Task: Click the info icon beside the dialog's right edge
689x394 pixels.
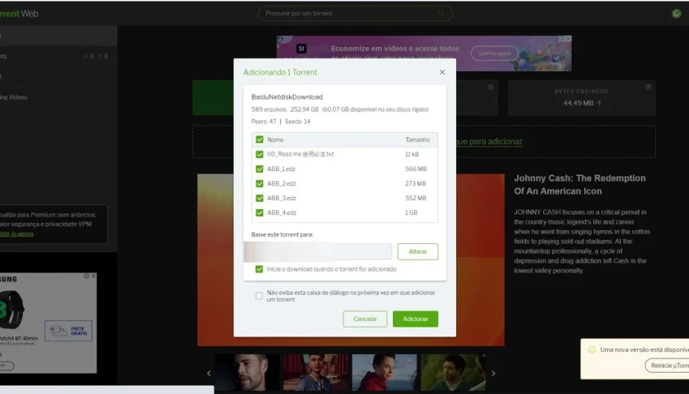Action: [490, 88]
